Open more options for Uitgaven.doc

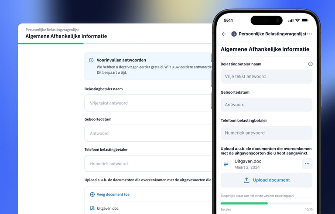[x=307, y=163]
